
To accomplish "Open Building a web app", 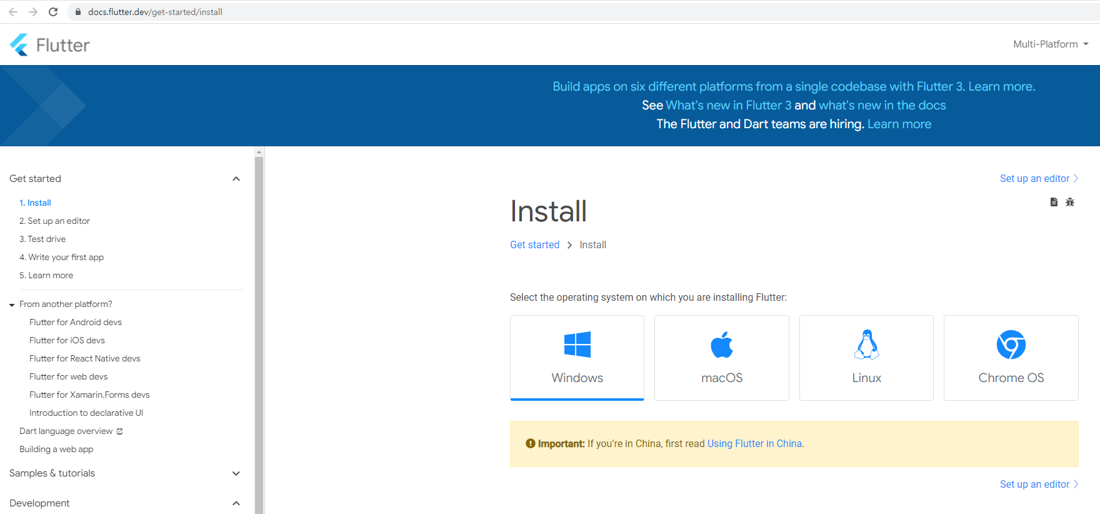I will pyautogui.click(x=56, y=449).
